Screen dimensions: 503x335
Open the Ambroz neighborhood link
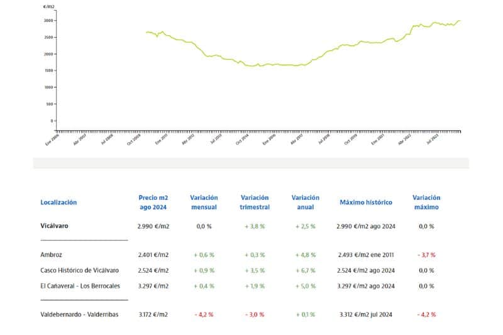[52, 255]
